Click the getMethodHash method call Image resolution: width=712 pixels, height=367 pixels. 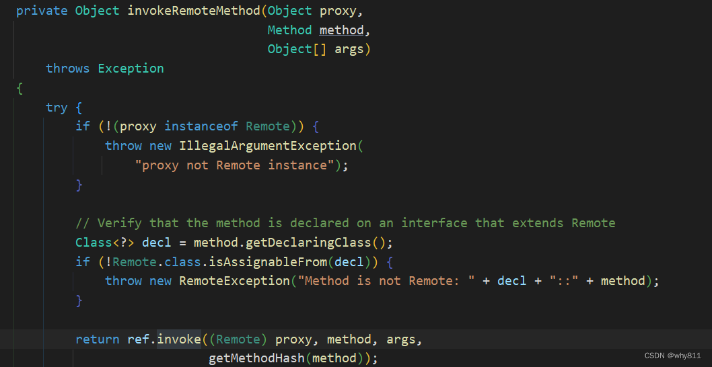point(256,358)
